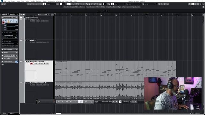Toggle Snap on/off beside Grid
205x115 pixels.
coord(112,4)
